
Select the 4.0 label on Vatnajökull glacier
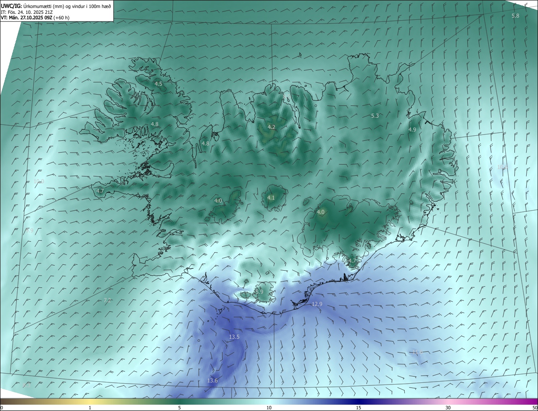pyautogui.click(x=321, y=212)
